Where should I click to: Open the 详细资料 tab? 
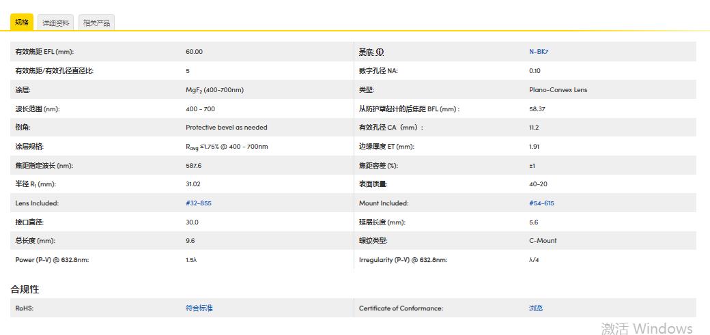coord(56,23)
